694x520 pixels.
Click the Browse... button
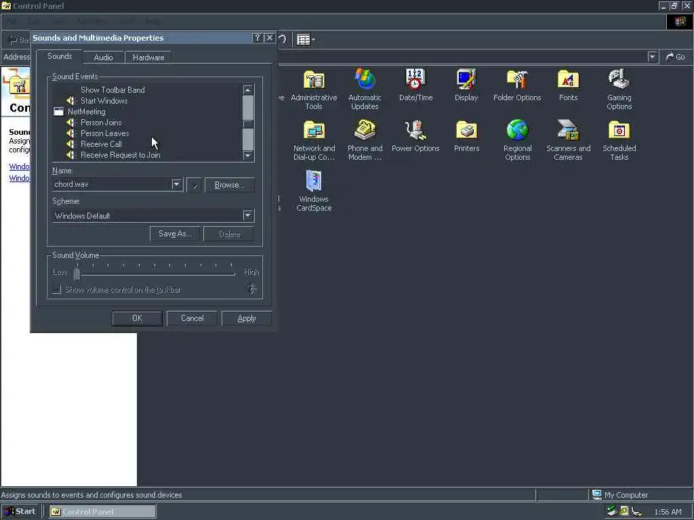pos(229,185)
